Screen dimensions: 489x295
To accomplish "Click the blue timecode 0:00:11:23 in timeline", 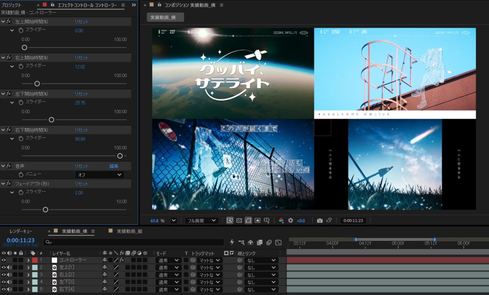I will 21,240.
